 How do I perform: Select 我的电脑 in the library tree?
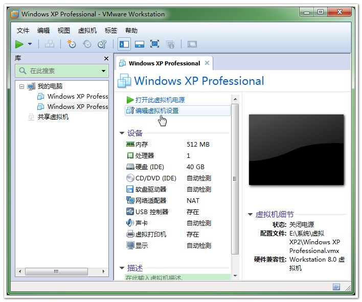click(x=50, y=86)
